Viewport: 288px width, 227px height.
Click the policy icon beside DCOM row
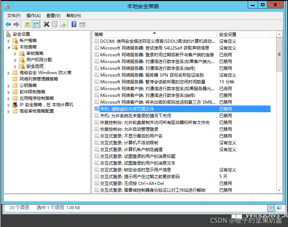[x=97, y=41]
